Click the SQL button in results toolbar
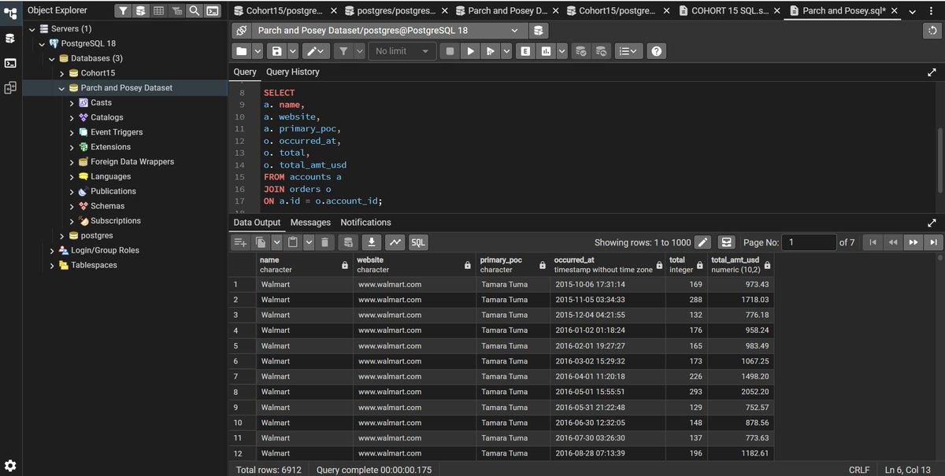945x476 pixels. point(418,242)
